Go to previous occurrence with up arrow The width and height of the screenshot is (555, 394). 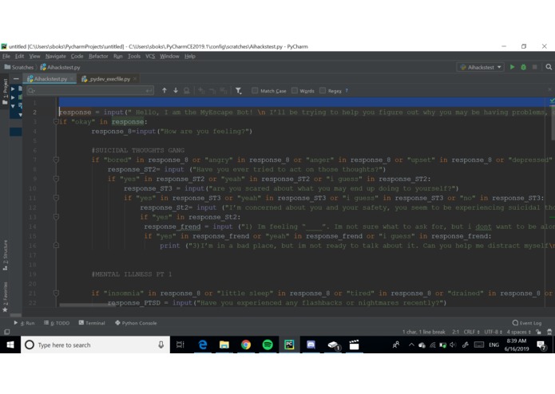pos(165,91)
